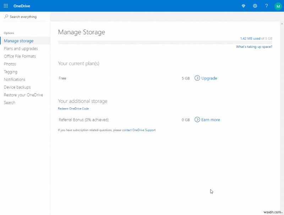Click the OneDrive title in the header

(x=22, y=6)
